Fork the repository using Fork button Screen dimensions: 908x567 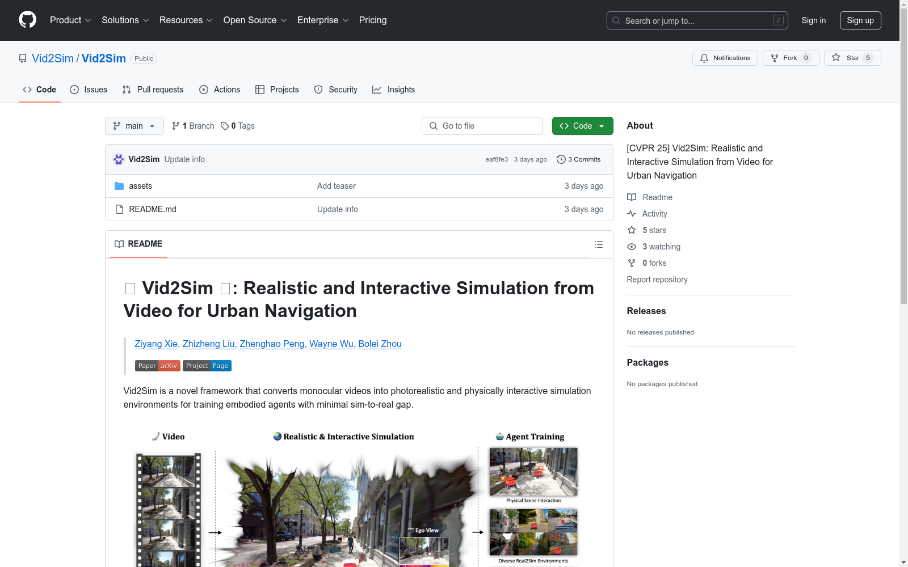[790, 58]
